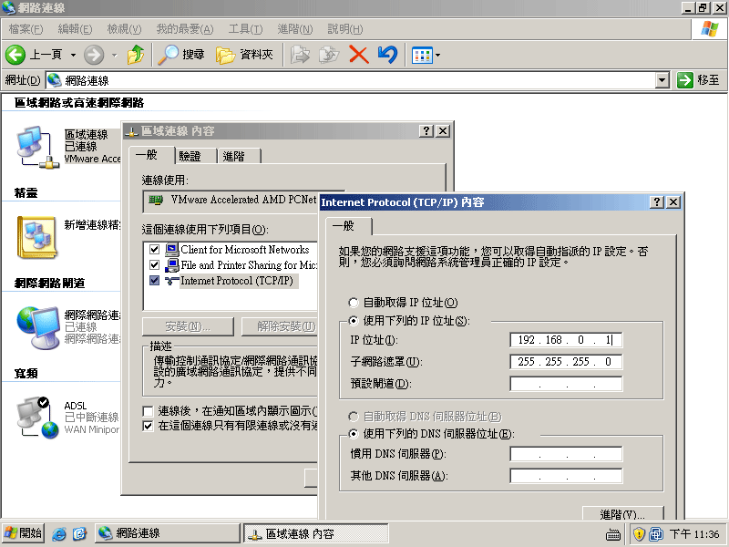Click the 慣用 DNS 伺服器 input field
This screenshot has height=547, width=729.
[x=566, y=453]
